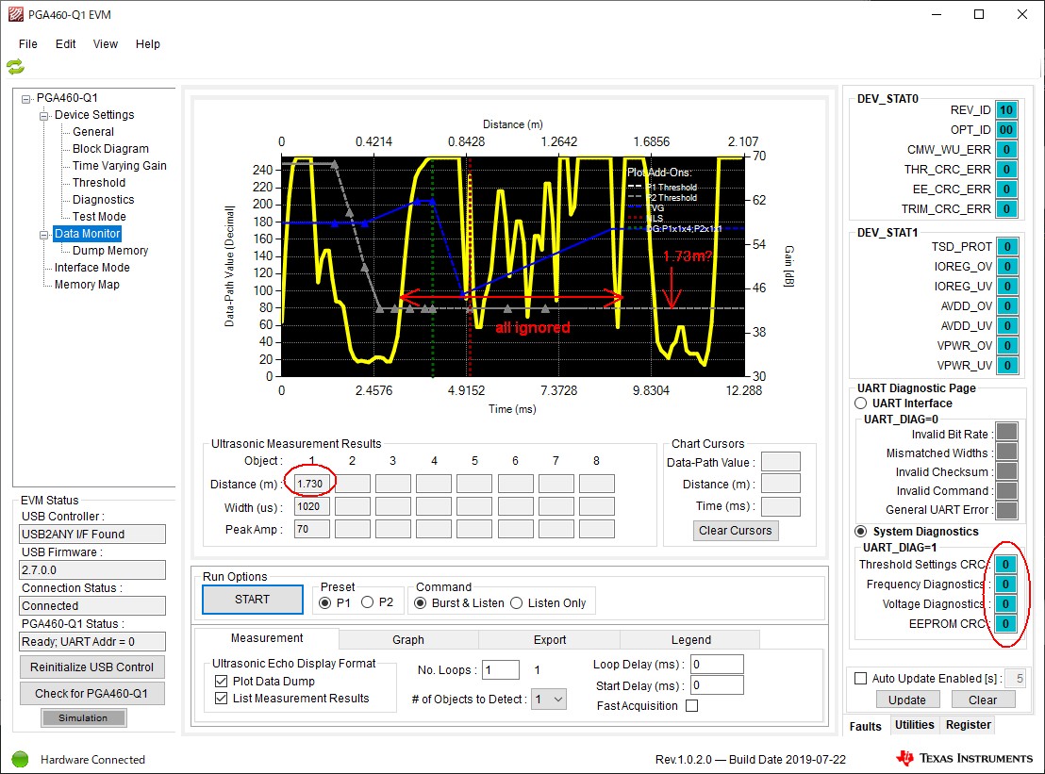The image size is (1045, 774).
Task: Click the Texas Instruments logo
Action: click(964, 758)
